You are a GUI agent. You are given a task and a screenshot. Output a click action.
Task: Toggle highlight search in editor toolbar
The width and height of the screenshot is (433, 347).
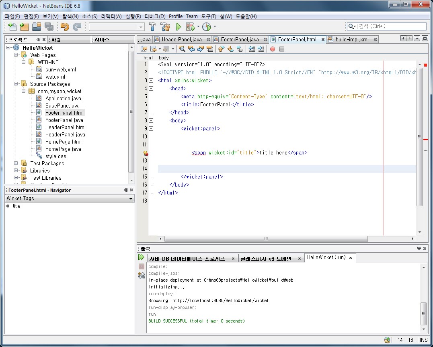pyautogui.click(x=209, y=49)
